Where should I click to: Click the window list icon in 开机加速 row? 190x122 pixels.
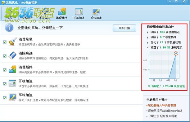tap(12, 83)
